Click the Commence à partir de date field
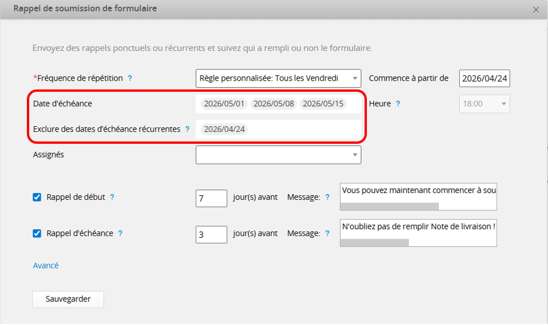The height and width of the screenshot is (325, 548). pos(484,78)
